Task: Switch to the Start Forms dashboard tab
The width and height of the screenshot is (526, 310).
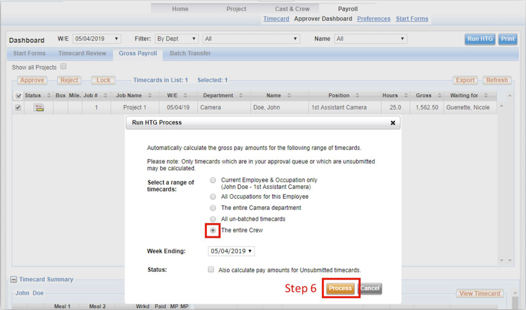Action: [x=29, y=53]
